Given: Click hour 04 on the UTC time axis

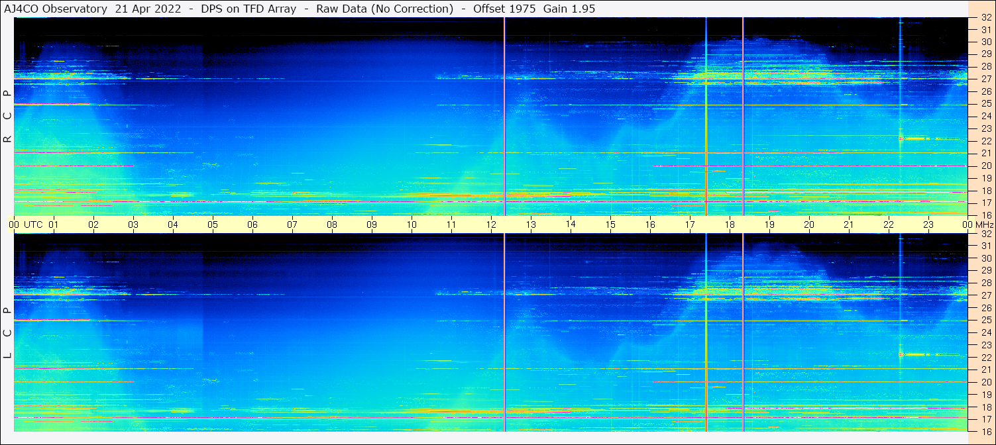Looking at the screenshot, I should (x=173, y=224).
